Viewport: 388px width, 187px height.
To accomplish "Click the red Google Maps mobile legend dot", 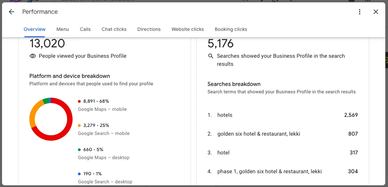I will pyautogui.click(x=79, y=101).
